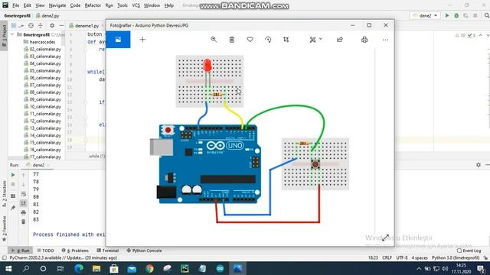Viewport: 490px width, 275px height.
Task: Open Python 3.8 interpreter selector
Action: [x=456, y=258]
